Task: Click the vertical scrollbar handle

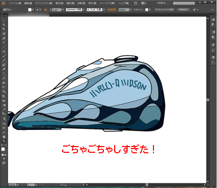Action: (x=208, y=100)
